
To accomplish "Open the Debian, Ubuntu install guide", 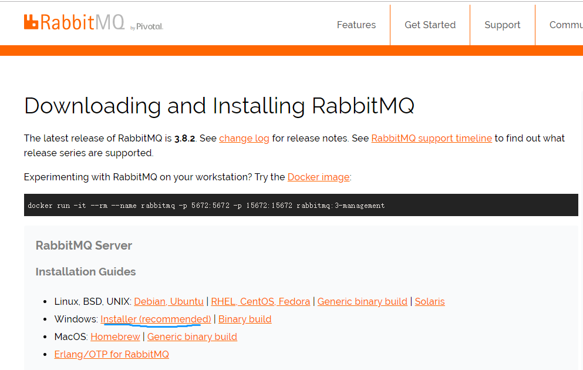I will point(169,301).
